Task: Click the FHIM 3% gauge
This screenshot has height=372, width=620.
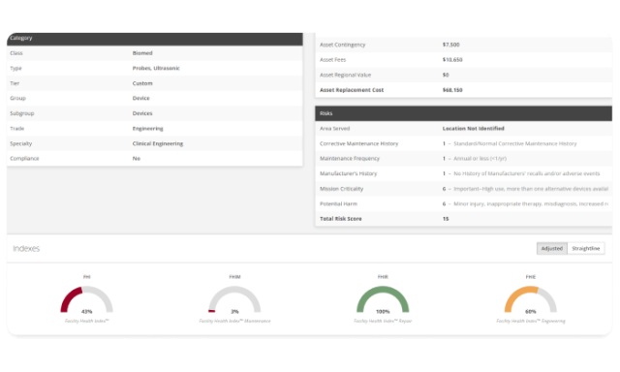Action: [x=234, y=300]
